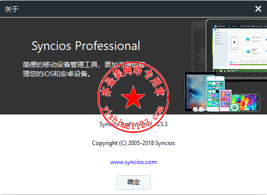Click the blue iPod touch image
Image resolution: width=267 pixels, height=195 pixels.
215,94
